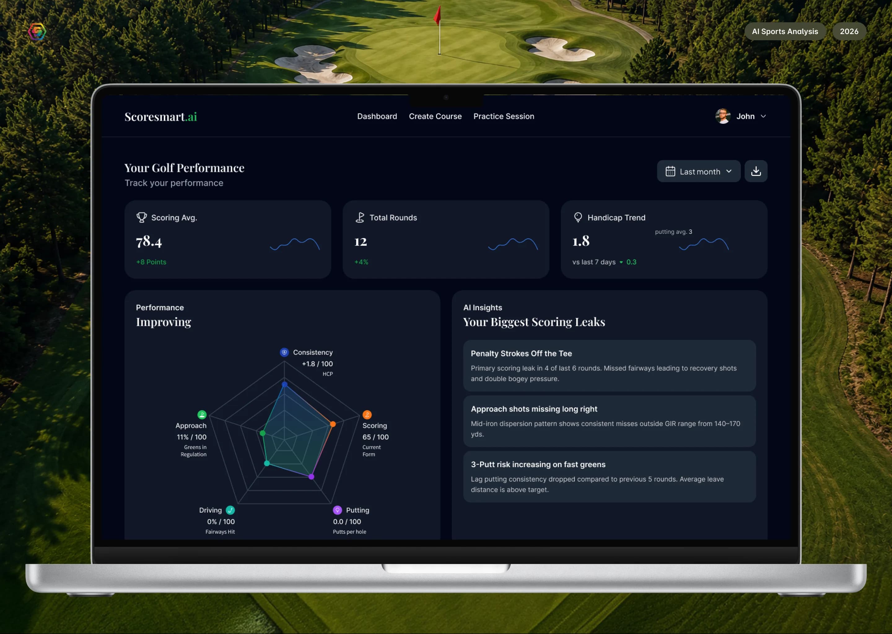Open Approach shots missing long right insight

coord(609,421)
